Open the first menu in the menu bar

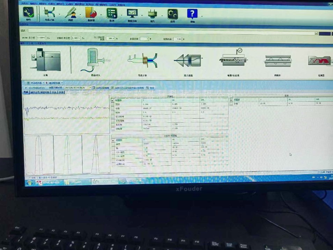[24, 3]
